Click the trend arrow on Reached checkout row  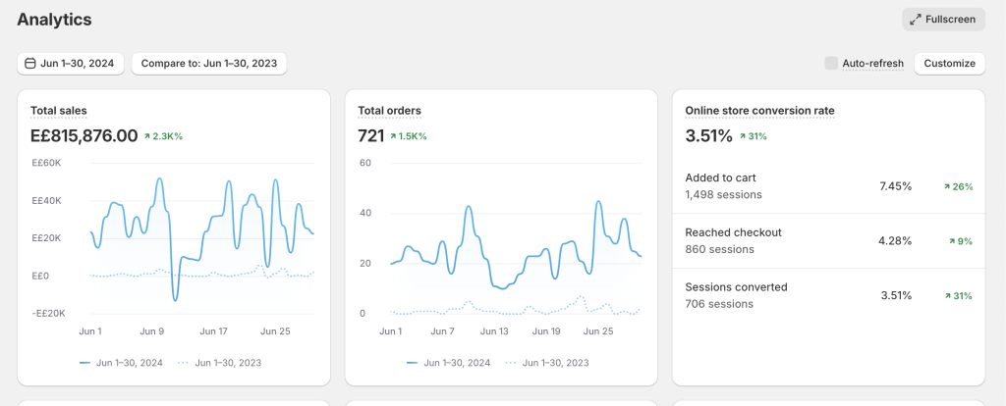(x=951, y=241)
